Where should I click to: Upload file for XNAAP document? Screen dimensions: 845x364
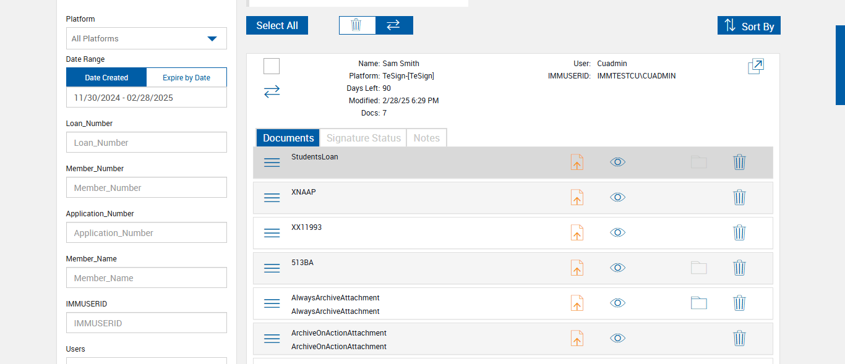(x=577, y=197)
